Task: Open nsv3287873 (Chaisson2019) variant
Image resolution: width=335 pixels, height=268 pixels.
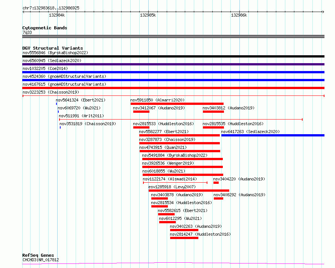Action: click(167, 139)
